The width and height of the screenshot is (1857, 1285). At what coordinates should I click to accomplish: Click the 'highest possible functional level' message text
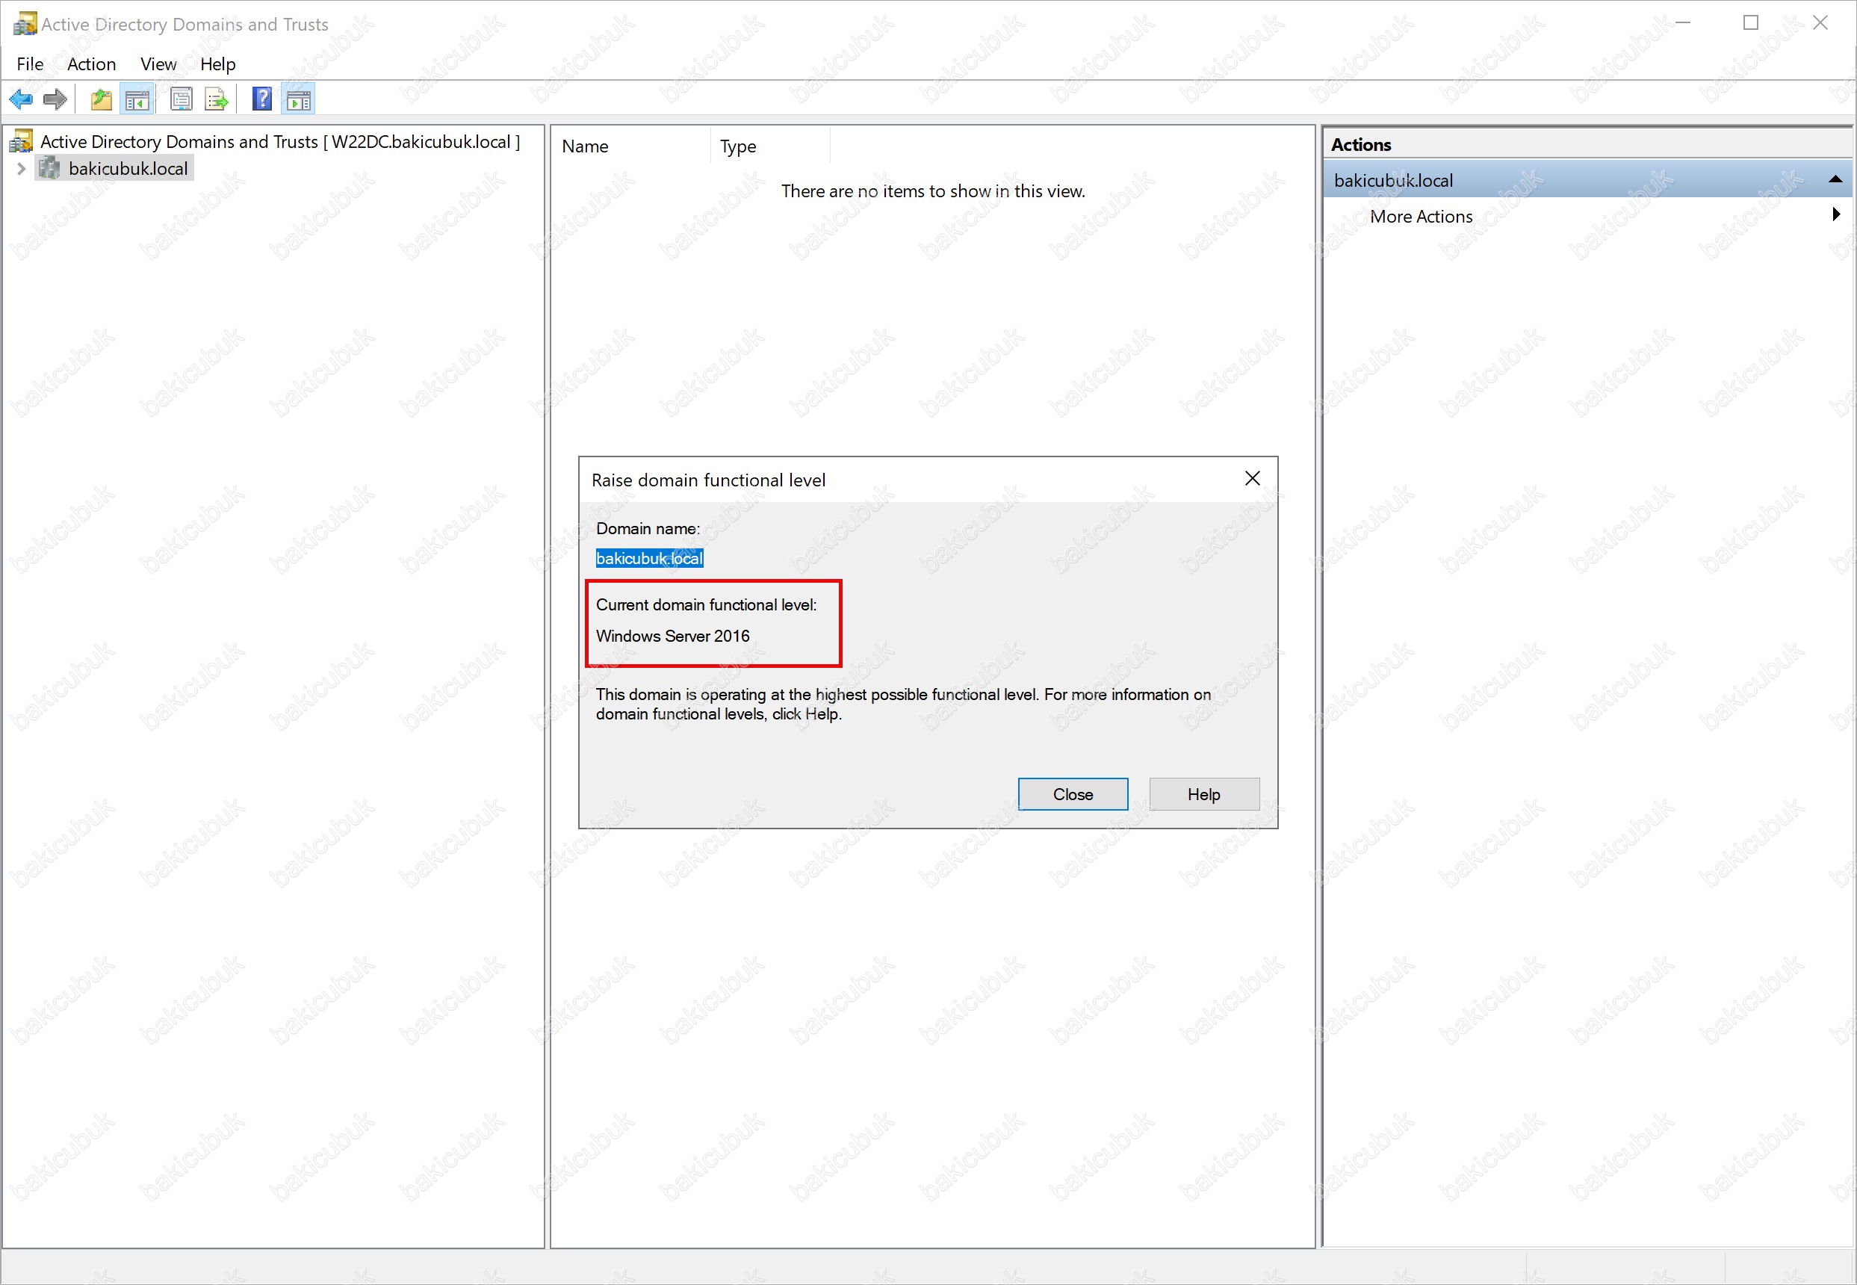coord(903,704)
